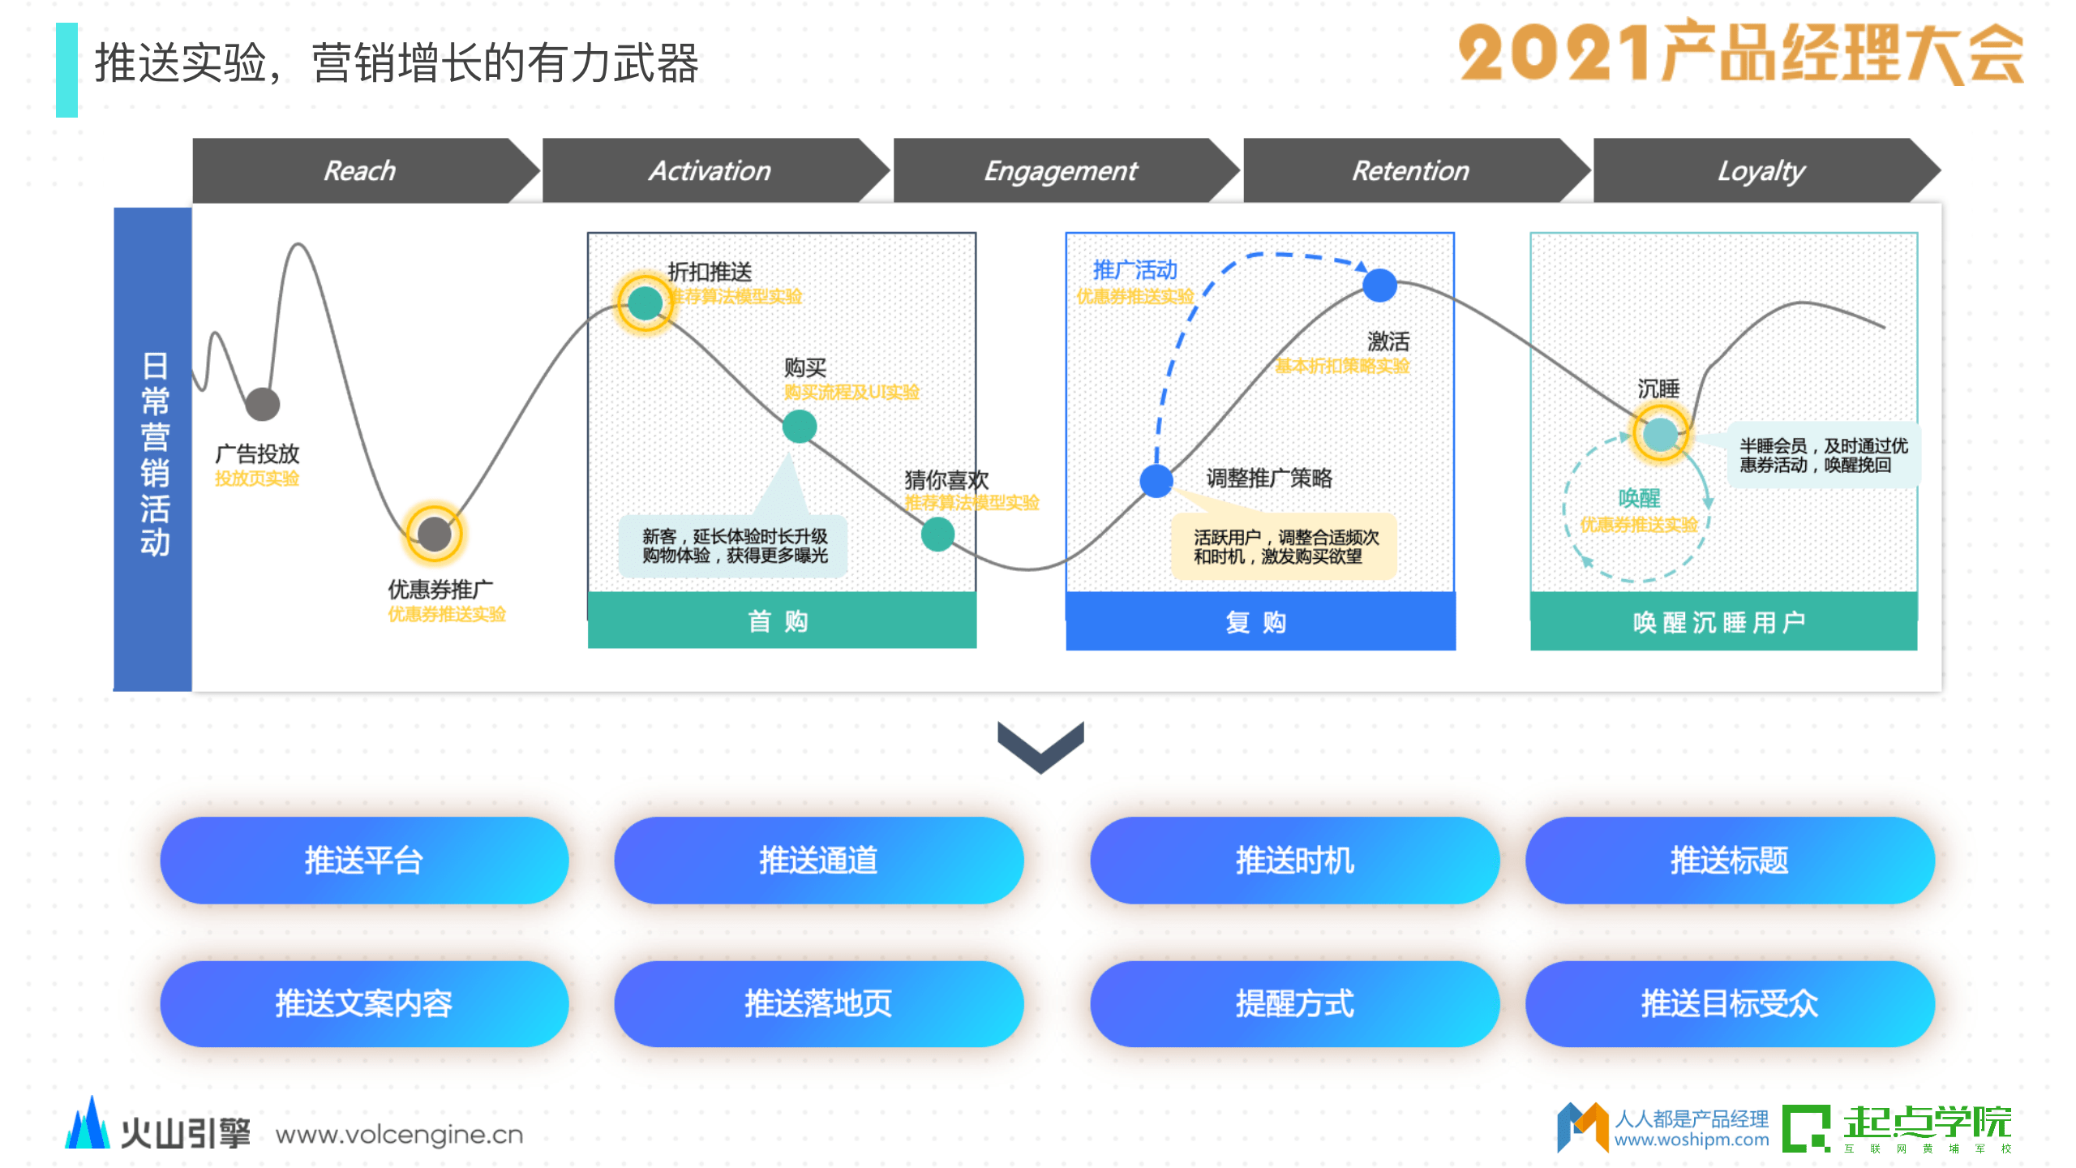The width and height of the screenshot is (2076, 1168).
Task: Click the Engagement stage arrow icon
Action: pos(1040,175)
